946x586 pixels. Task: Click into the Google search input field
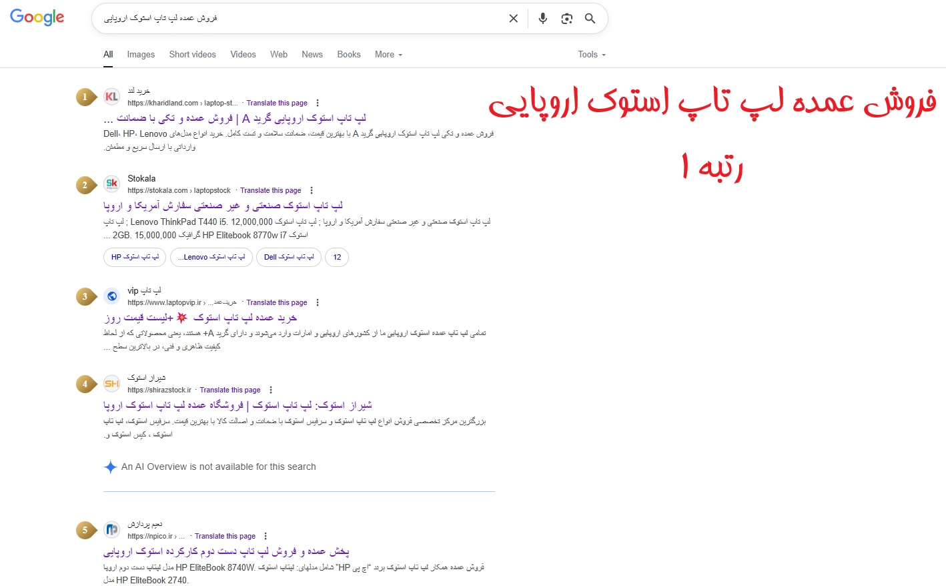tap(300, 19)
